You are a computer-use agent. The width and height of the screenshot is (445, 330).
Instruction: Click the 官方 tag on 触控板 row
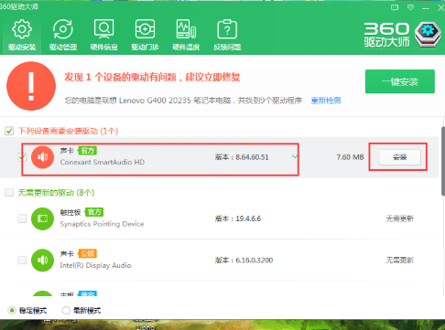tap(94, 212)
